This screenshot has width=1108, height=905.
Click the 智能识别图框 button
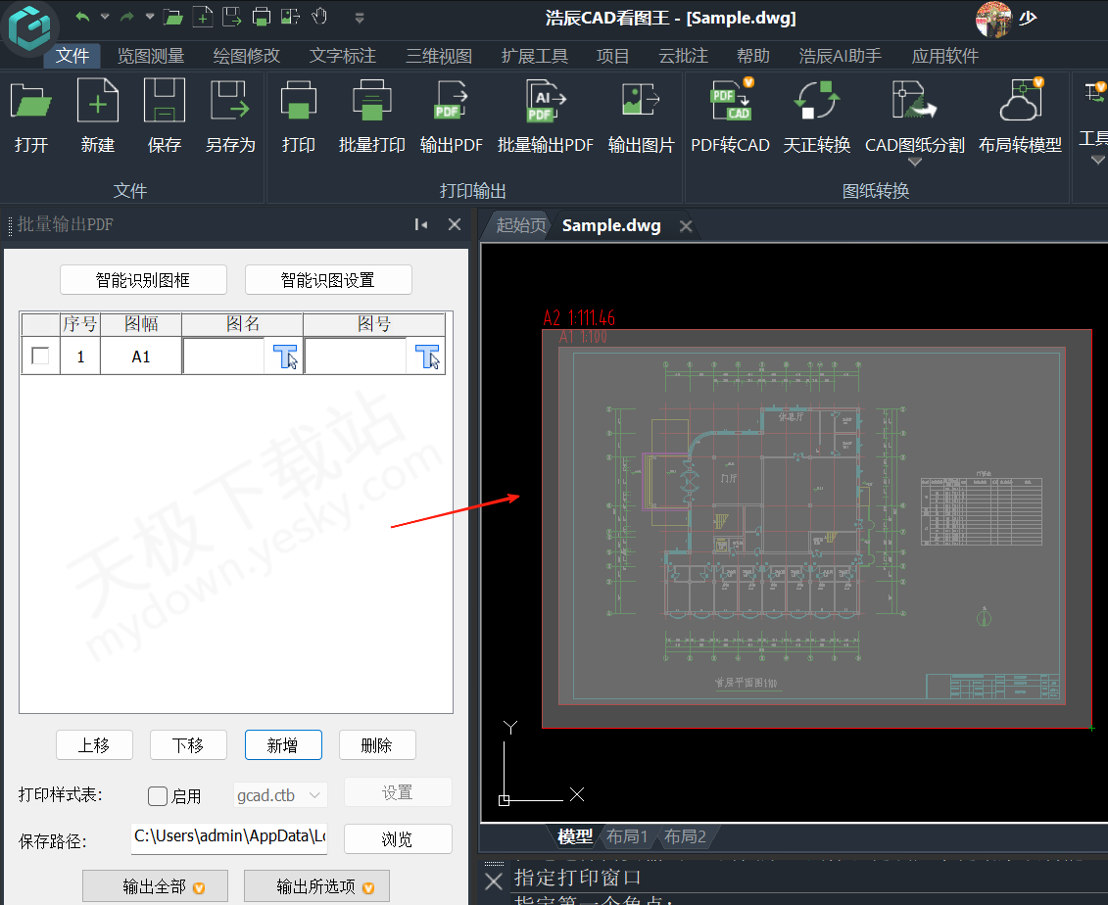143,280
